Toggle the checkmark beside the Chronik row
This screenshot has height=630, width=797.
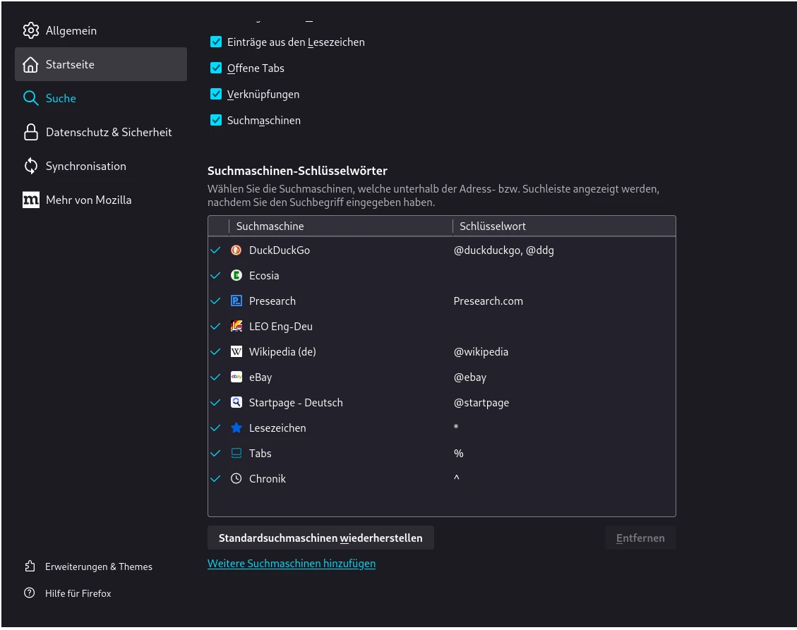tap(216, 479)
